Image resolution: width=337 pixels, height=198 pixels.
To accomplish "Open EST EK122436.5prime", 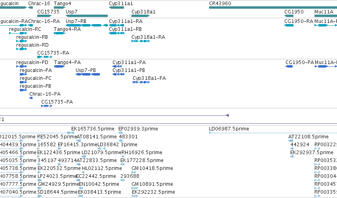I will tap(59, 152).
